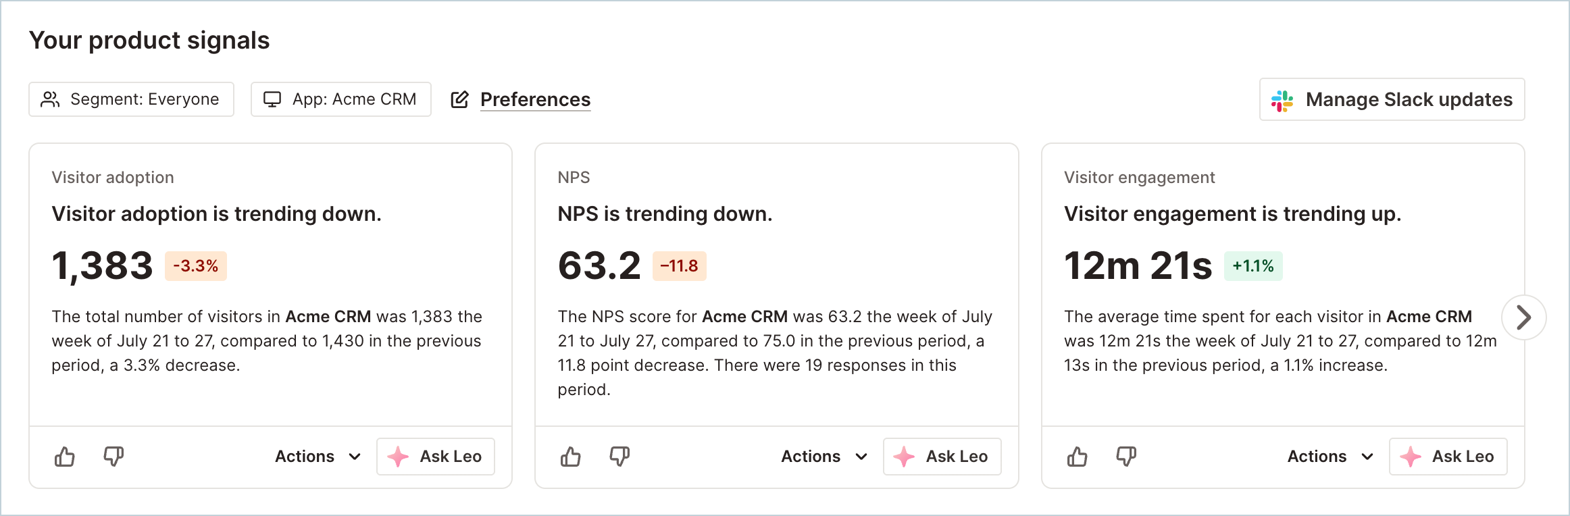Thumbs down the Visitor adoption card
Viewport: 1570px width, 516px height.
tap(113, 457)
